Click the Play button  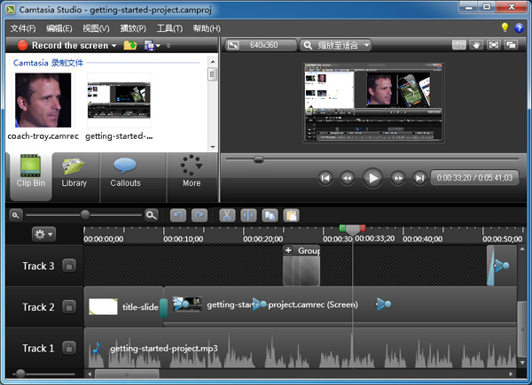(372, 178)
